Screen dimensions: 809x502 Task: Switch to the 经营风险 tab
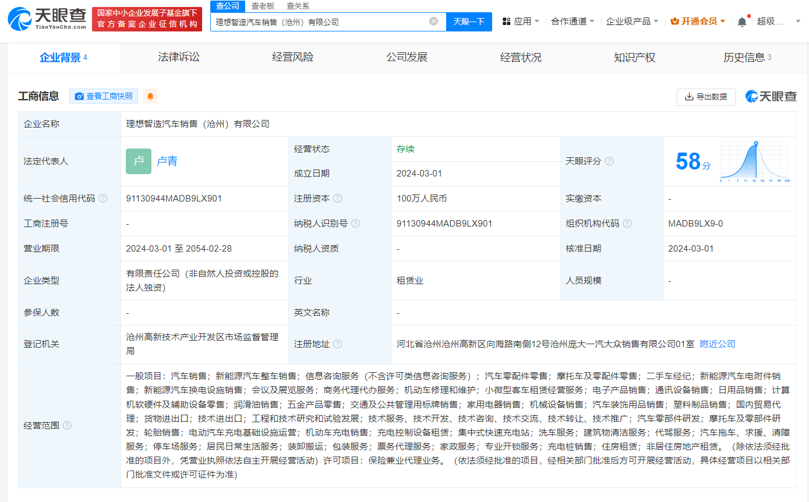[x=292, y=57]
